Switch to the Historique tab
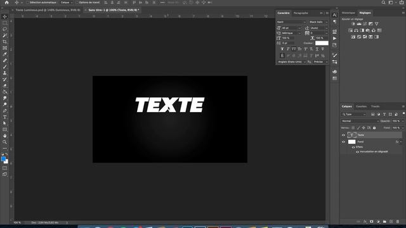The width and height of the screenshot is (406, 228). [348, 13]
